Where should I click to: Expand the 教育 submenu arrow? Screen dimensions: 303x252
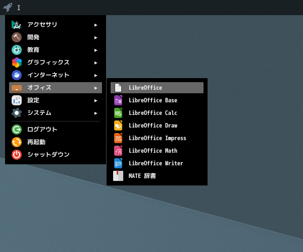pos(95,50)
